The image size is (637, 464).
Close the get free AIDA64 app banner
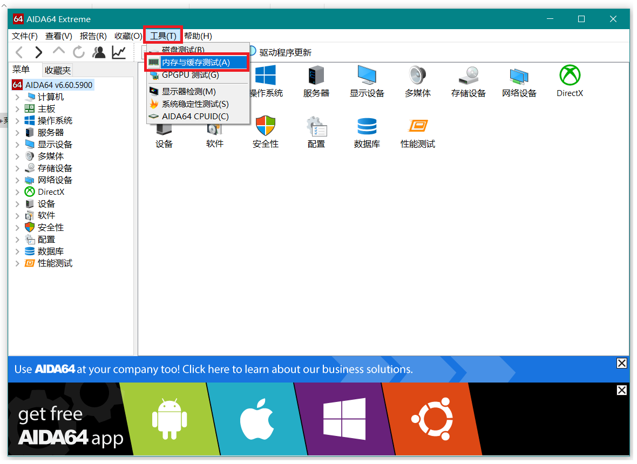[x=621, y=390]
